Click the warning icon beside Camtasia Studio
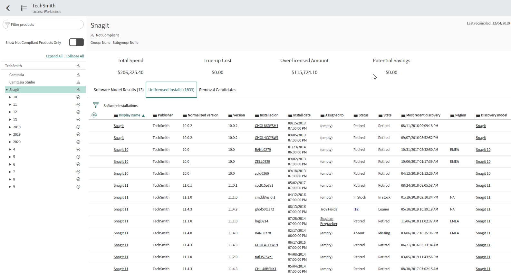Screen dimensions: 511x274 pyautogui.click(x=78, y=82)
